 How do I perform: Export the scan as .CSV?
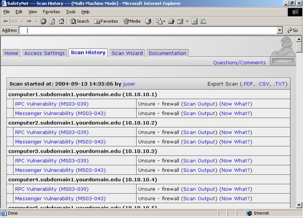coord(263,84)
